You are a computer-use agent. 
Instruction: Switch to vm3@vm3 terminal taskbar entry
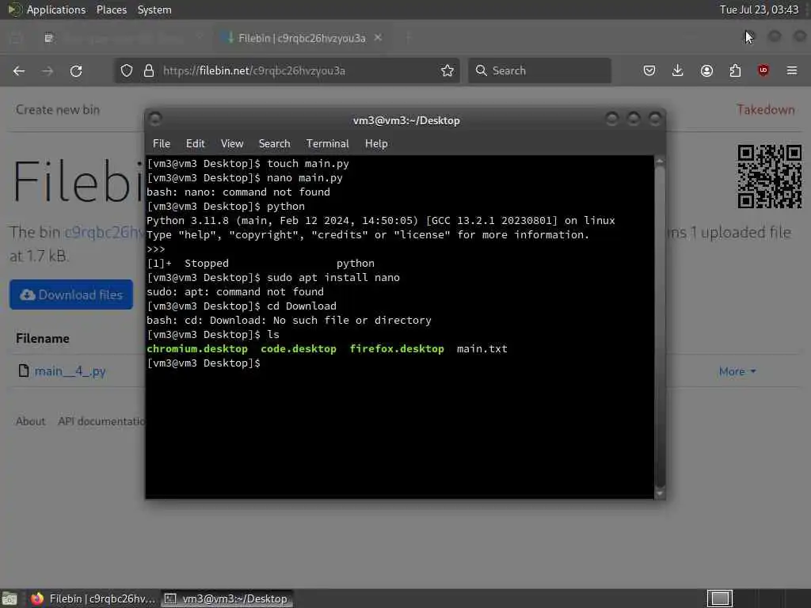[x=227, y=598]
